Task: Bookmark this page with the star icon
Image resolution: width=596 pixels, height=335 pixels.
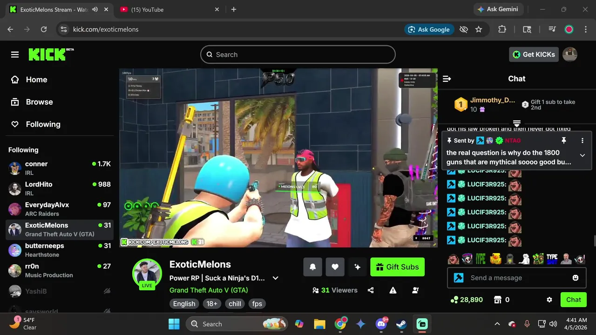Action: coord(479,29)
